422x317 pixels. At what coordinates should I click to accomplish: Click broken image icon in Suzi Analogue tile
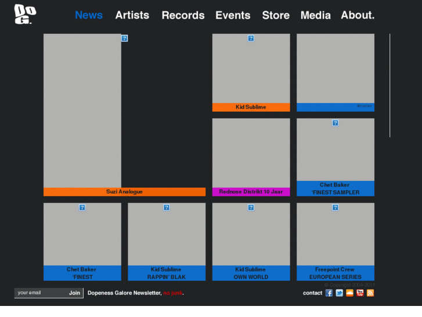click(x=124, y=38)
